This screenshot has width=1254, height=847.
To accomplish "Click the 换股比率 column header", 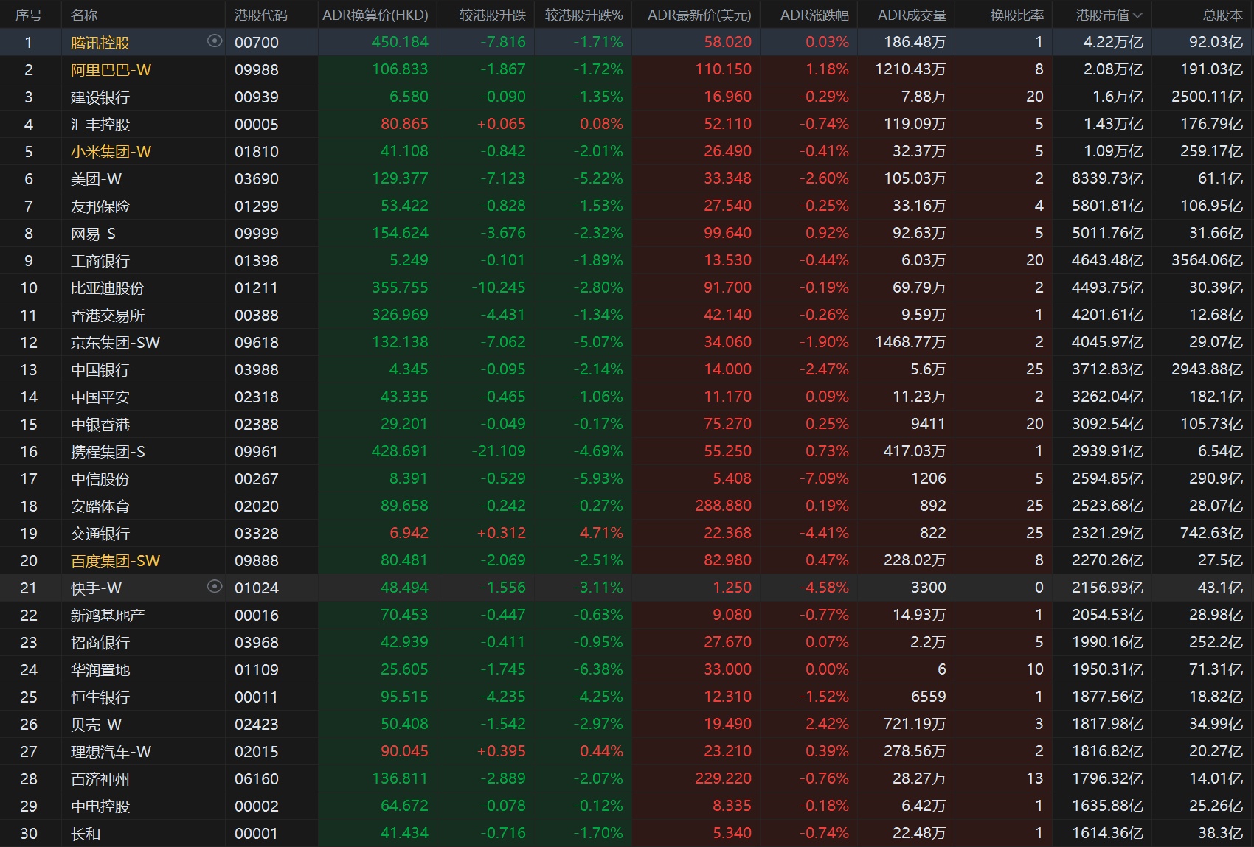I will point(1016,15).
